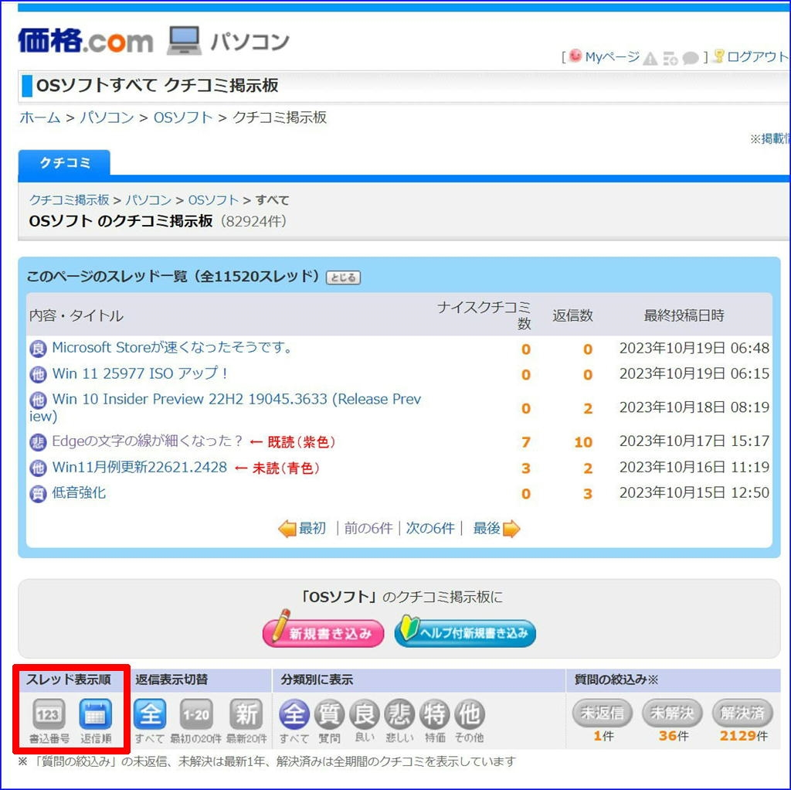Open thread Win 11 25977 ISO アップ!
Viewport: 791px width, 790px height.
(x=140, y=373)
